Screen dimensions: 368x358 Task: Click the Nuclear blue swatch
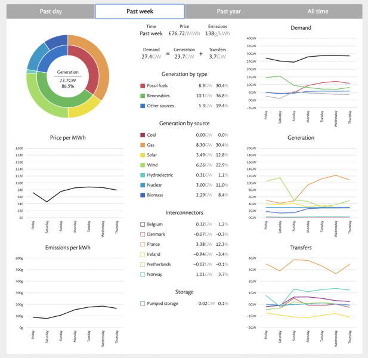click(x=143, y=185)
